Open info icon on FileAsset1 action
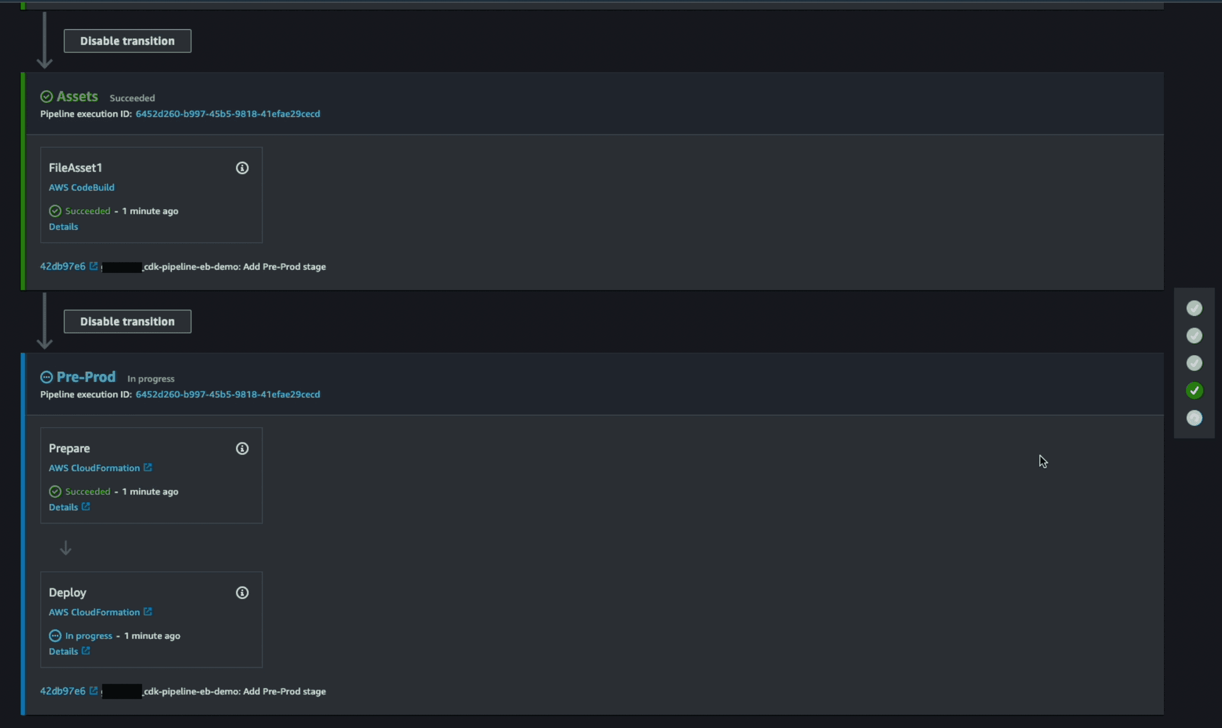 pos(242,168)
